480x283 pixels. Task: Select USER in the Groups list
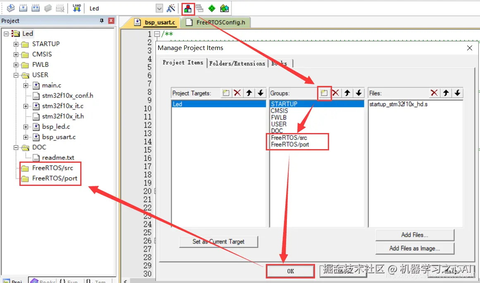pos(317,124)
